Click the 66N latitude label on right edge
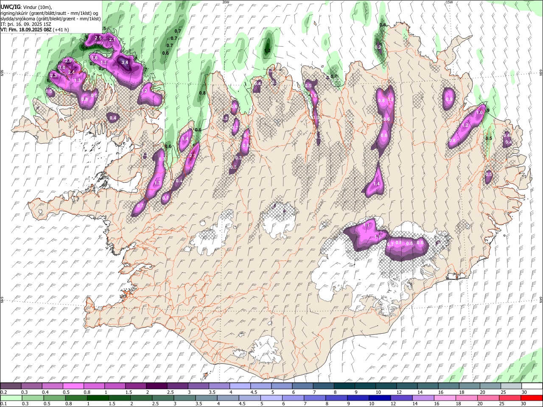The image size is (543, 407). [x=541, y=73]
